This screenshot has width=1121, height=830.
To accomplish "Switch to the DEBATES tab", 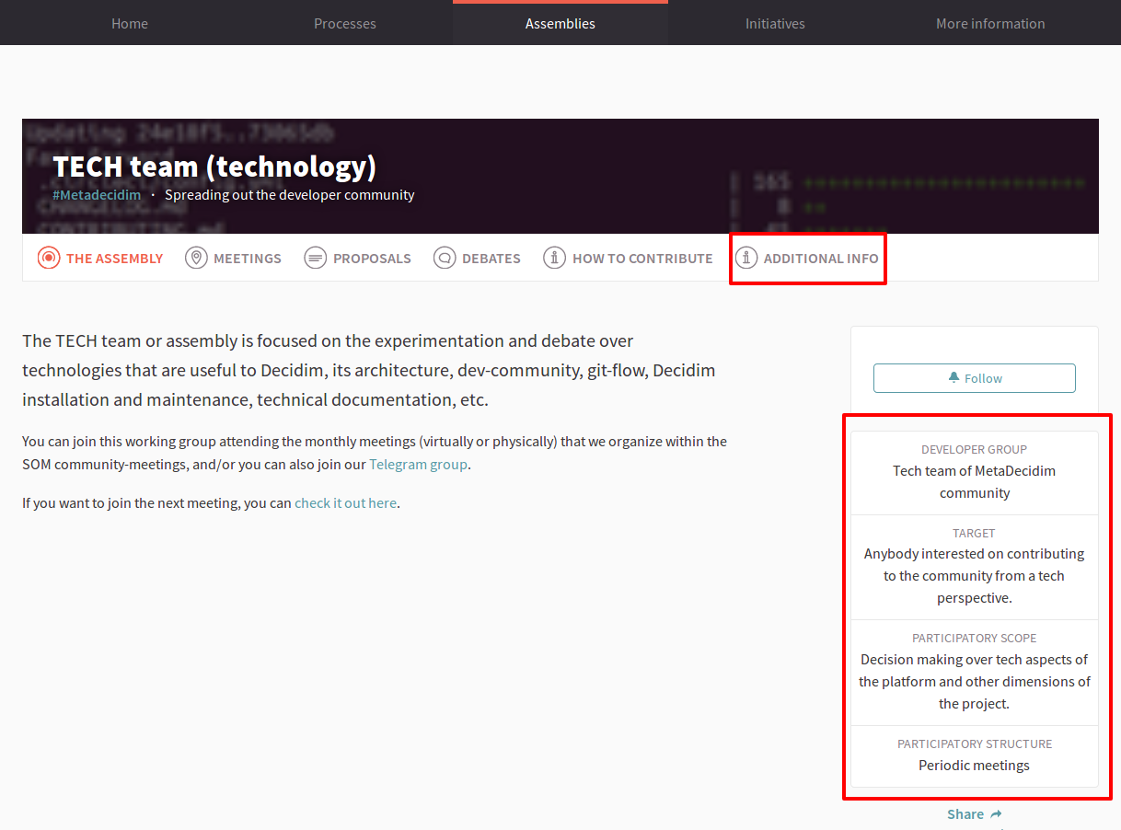I will tap(490, 258).
